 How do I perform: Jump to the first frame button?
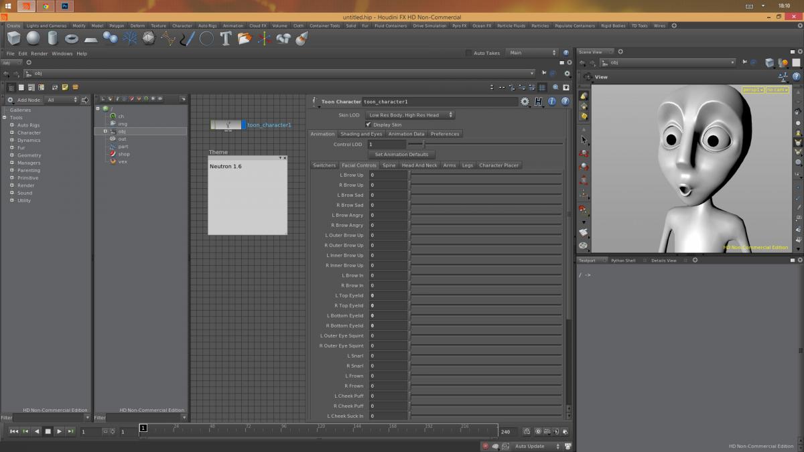point(14,432)
